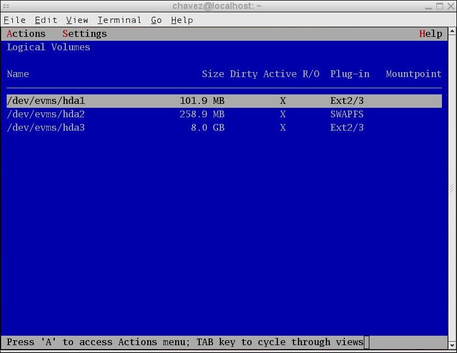
Task: Maximize the terminal window
Action: [439, 6]
